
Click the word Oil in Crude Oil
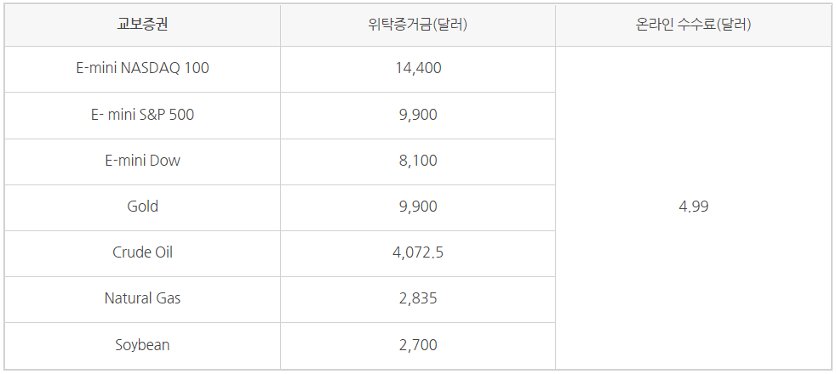click(163, 252)
